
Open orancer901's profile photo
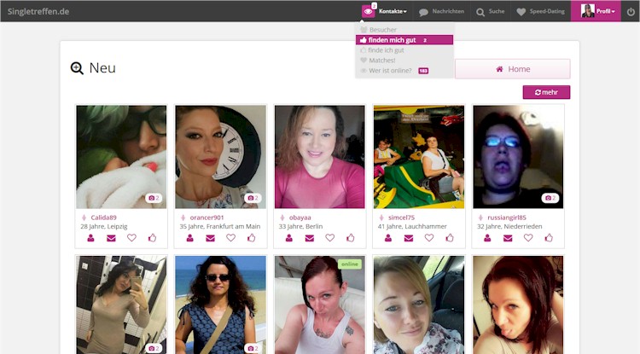click(220, 157)
